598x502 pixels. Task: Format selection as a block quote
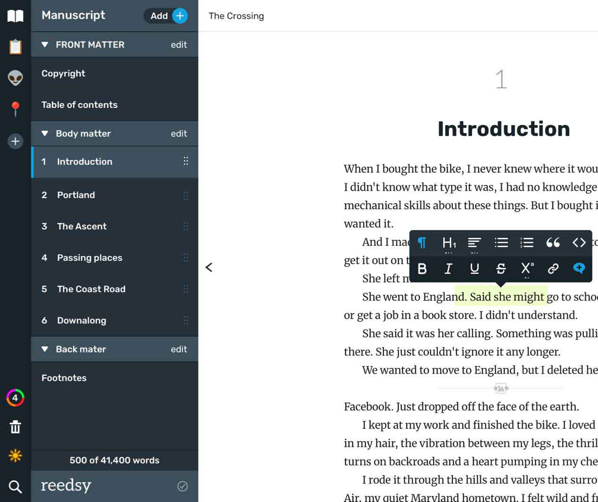coord(553,243)
